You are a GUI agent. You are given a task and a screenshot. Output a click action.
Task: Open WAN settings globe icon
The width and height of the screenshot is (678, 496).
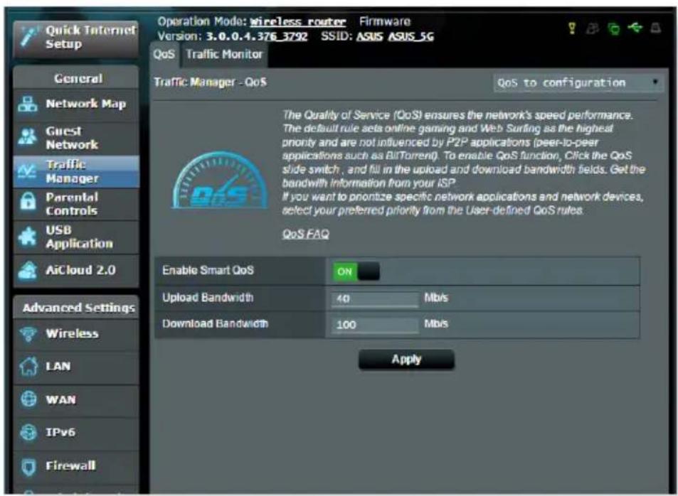(28, 399)
